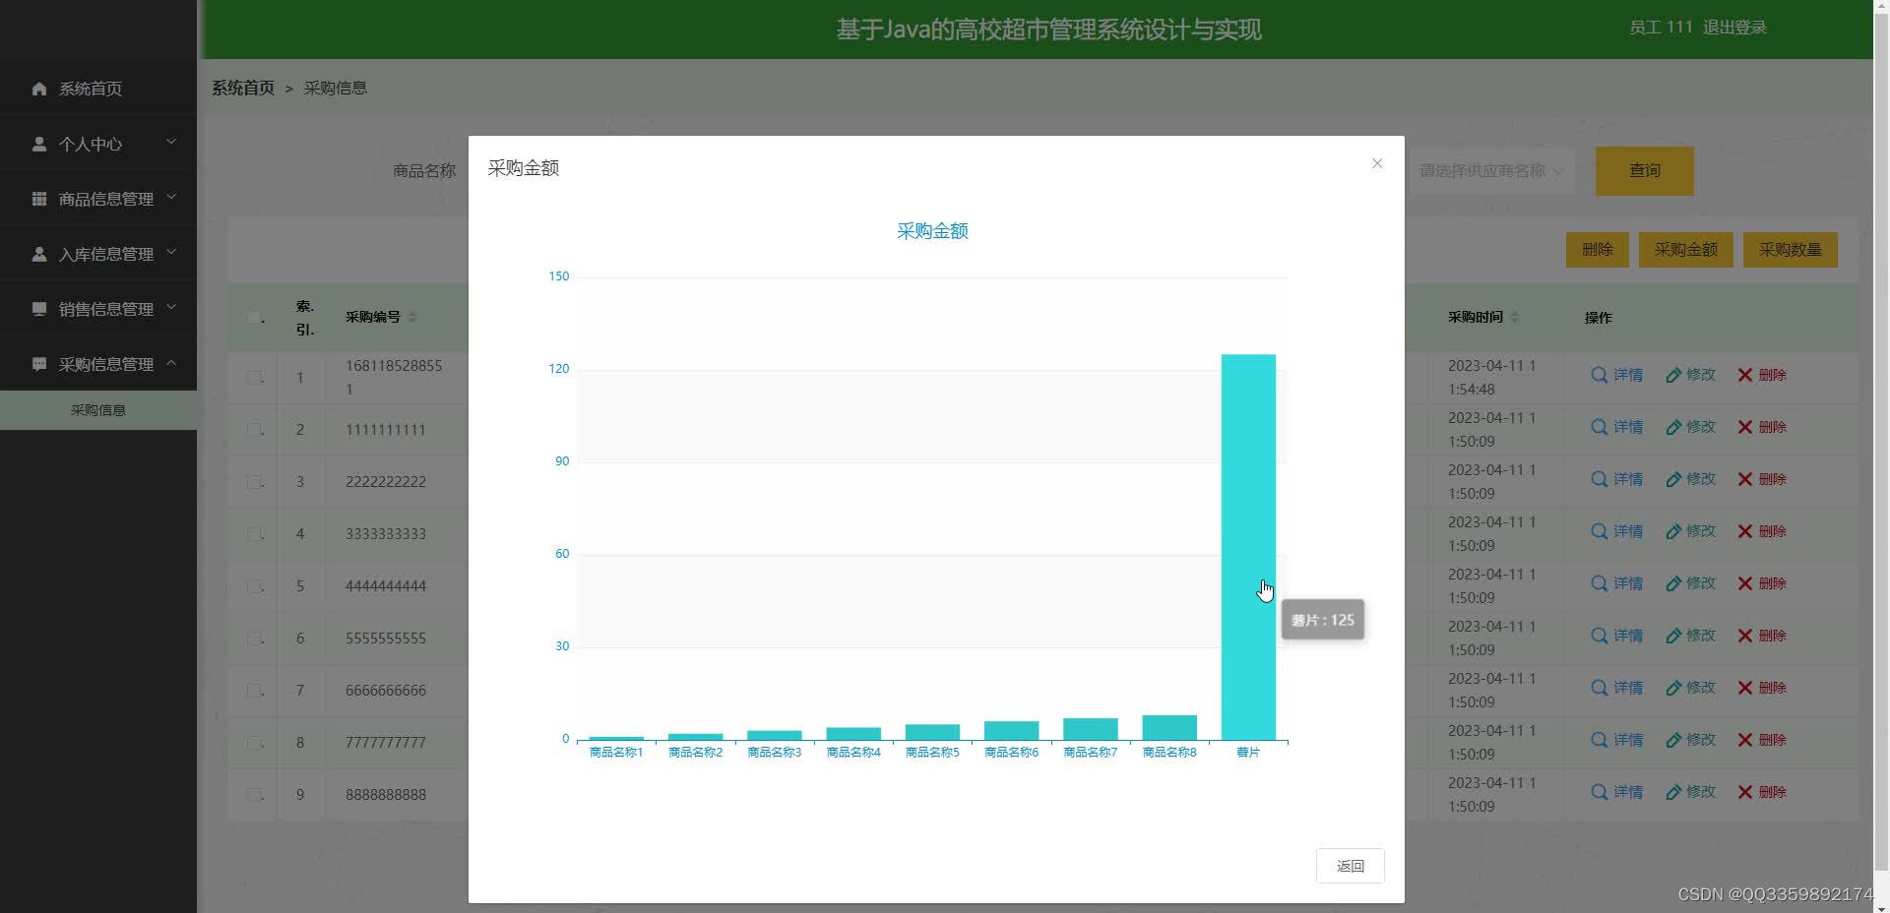Click the magnifier 详情 icon in row 3

1599,479
